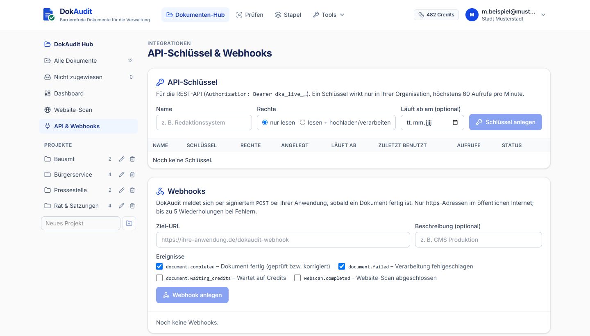Delete the Rat & Satzungen project
The image size is (590, 336).
132,206
